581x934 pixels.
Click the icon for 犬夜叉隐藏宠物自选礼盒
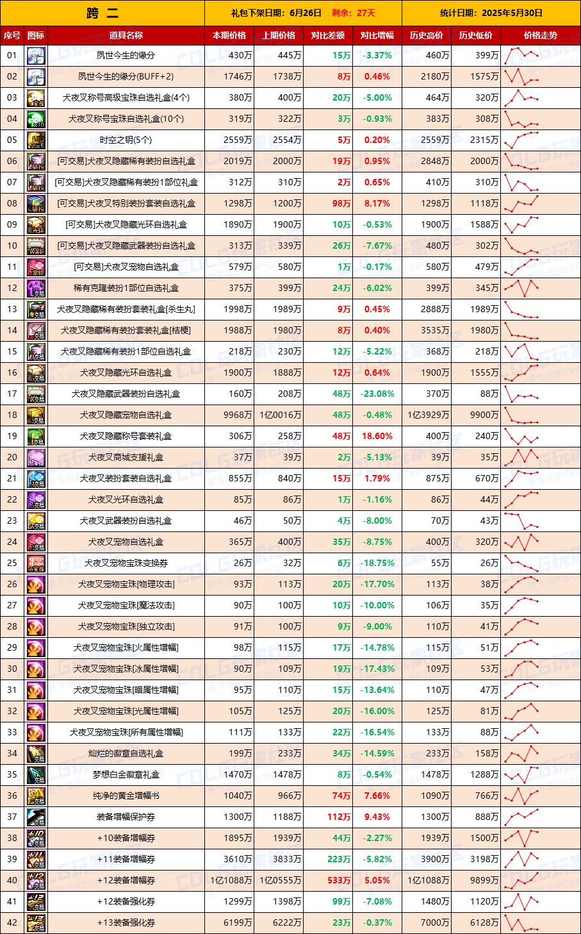(36, 415)
